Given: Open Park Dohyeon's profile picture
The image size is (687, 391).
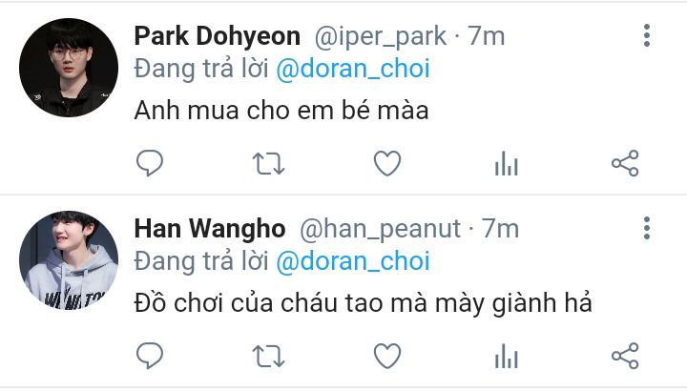Looking at the screenshot, I should coord(69,68).
